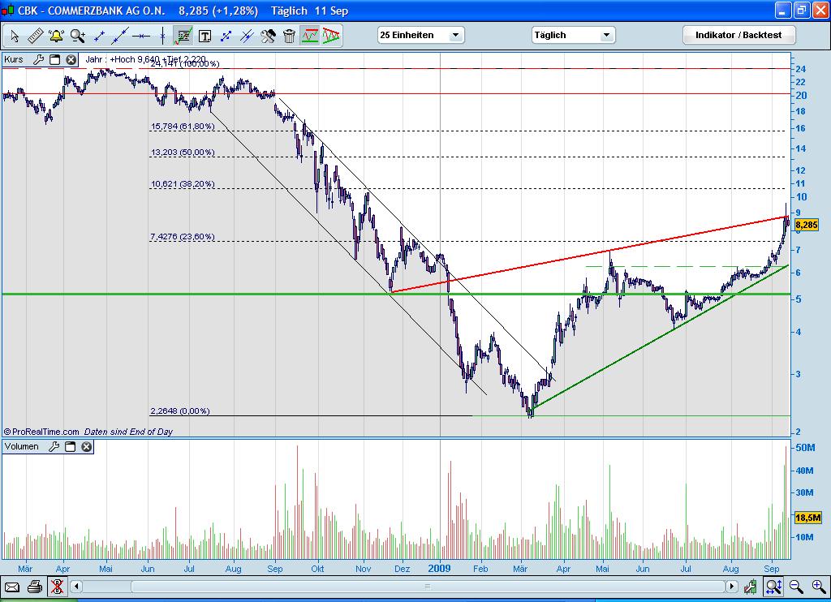The height and width of the screenshot is (602, 831).
Task: Activate the text annotation tool
Action: coord(205,36)
